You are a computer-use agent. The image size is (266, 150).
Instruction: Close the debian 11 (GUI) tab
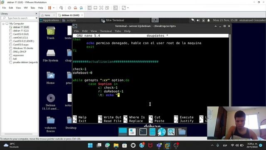[82, 15]
